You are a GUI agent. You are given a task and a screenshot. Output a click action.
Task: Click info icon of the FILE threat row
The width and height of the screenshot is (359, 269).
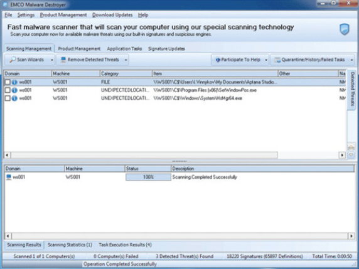(x=14, y=82)
